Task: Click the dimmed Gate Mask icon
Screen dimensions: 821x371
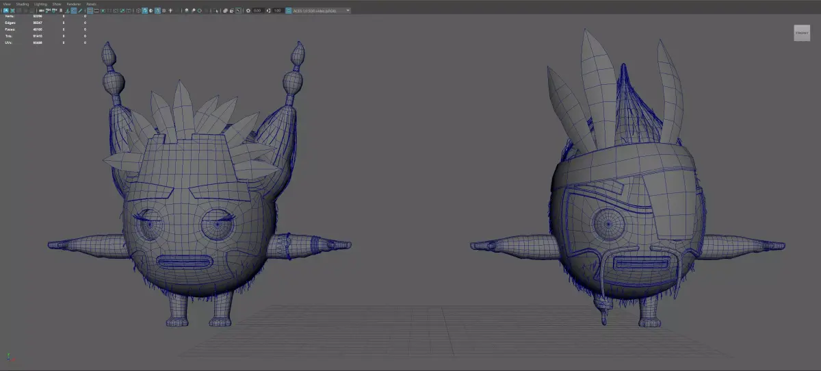Action: [x=109, y=11]
